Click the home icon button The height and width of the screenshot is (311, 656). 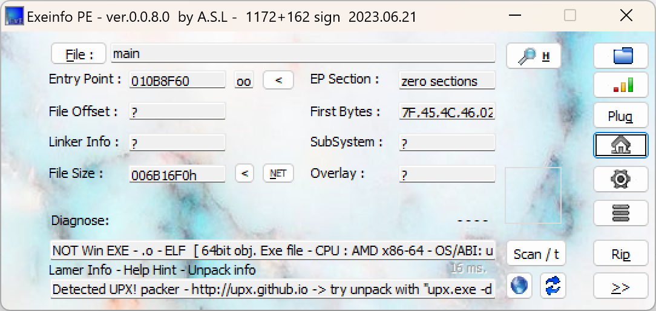coord(622,145)
